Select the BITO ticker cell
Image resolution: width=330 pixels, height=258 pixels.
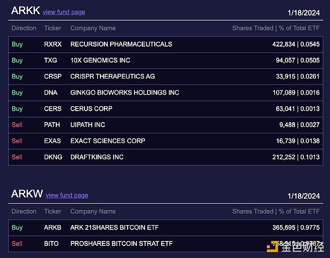51,243
